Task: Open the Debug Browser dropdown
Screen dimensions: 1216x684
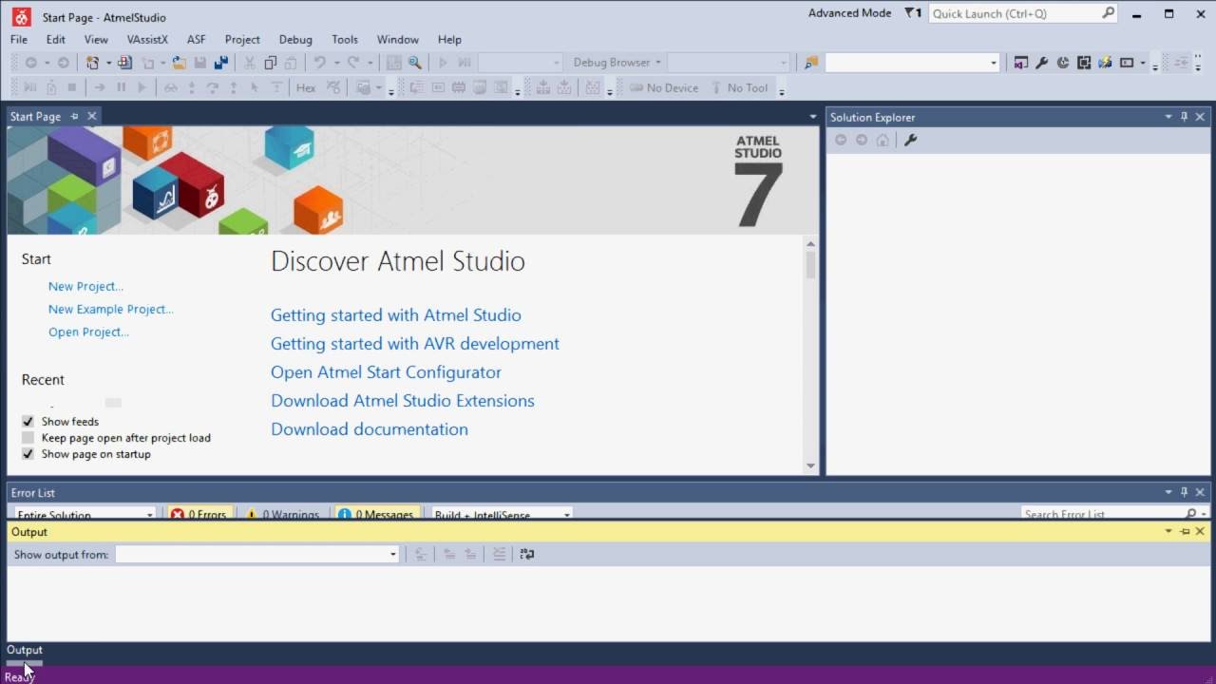Action: point(617,63)
